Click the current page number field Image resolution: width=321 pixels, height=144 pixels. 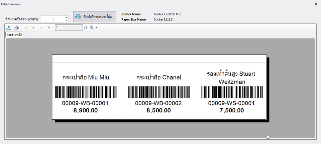[69, 28]
